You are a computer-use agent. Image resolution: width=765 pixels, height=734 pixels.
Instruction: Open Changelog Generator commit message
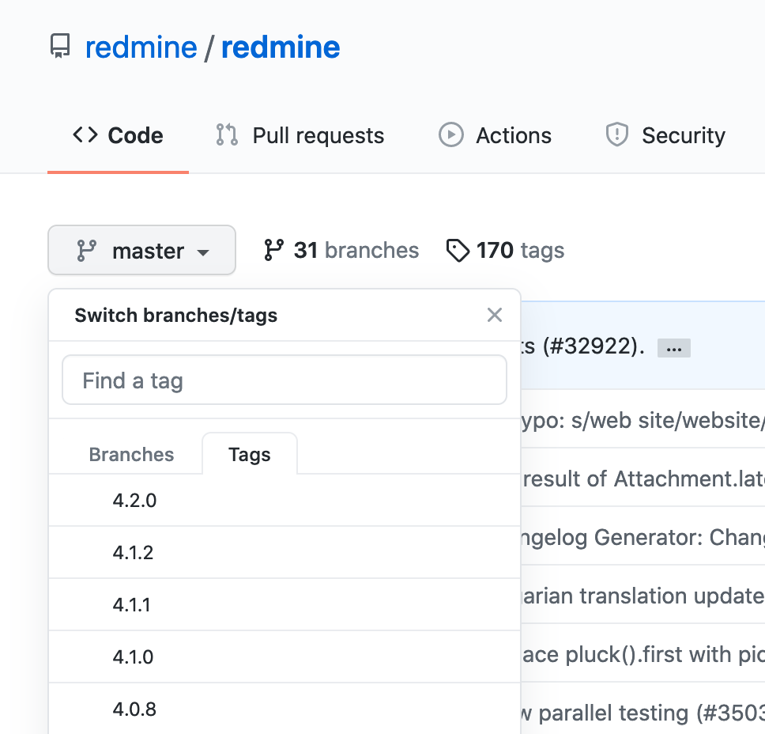(643, 538)
